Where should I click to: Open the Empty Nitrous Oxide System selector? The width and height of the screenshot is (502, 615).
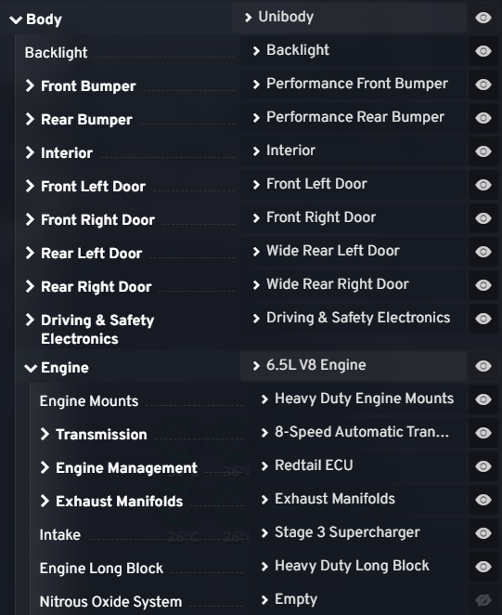357,600
